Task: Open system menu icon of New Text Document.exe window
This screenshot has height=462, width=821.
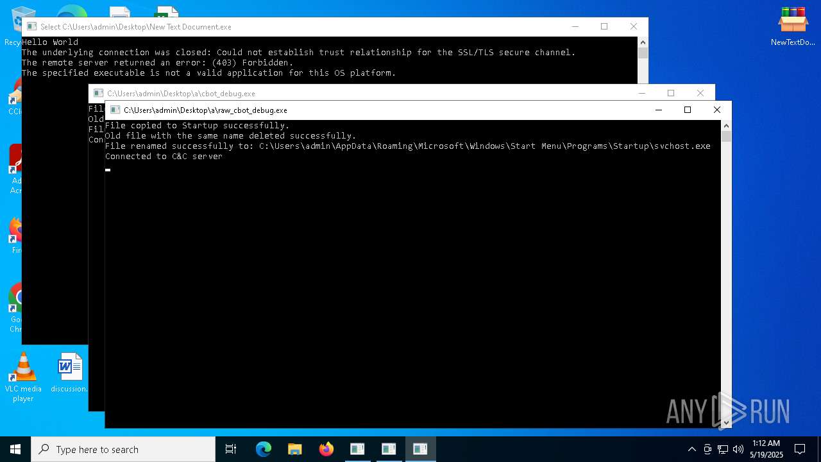Action: pyautogui.click(x=31, y=27)
